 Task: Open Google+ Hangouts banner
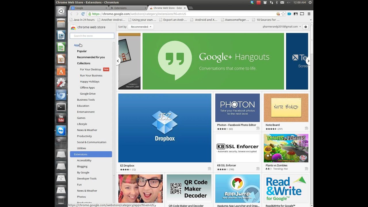[x=213, y=61]
